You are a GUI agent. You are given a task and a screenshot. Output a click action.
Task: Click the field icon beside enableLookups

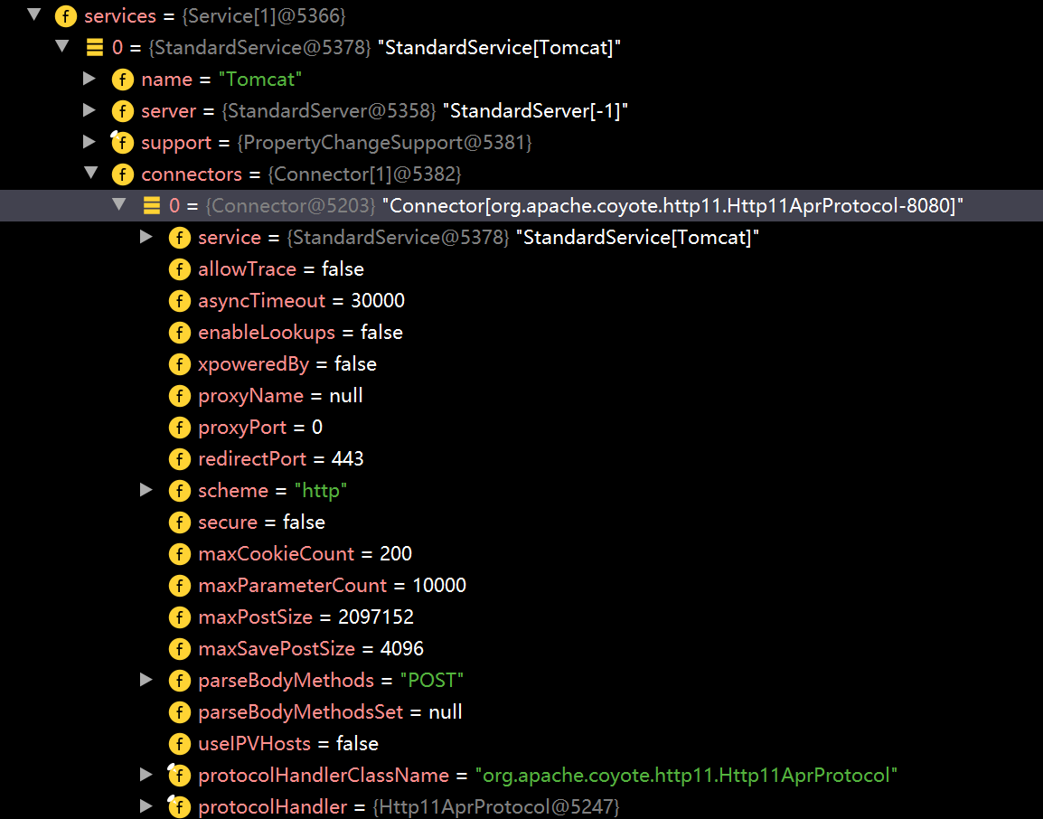click(x=180, y=332)
